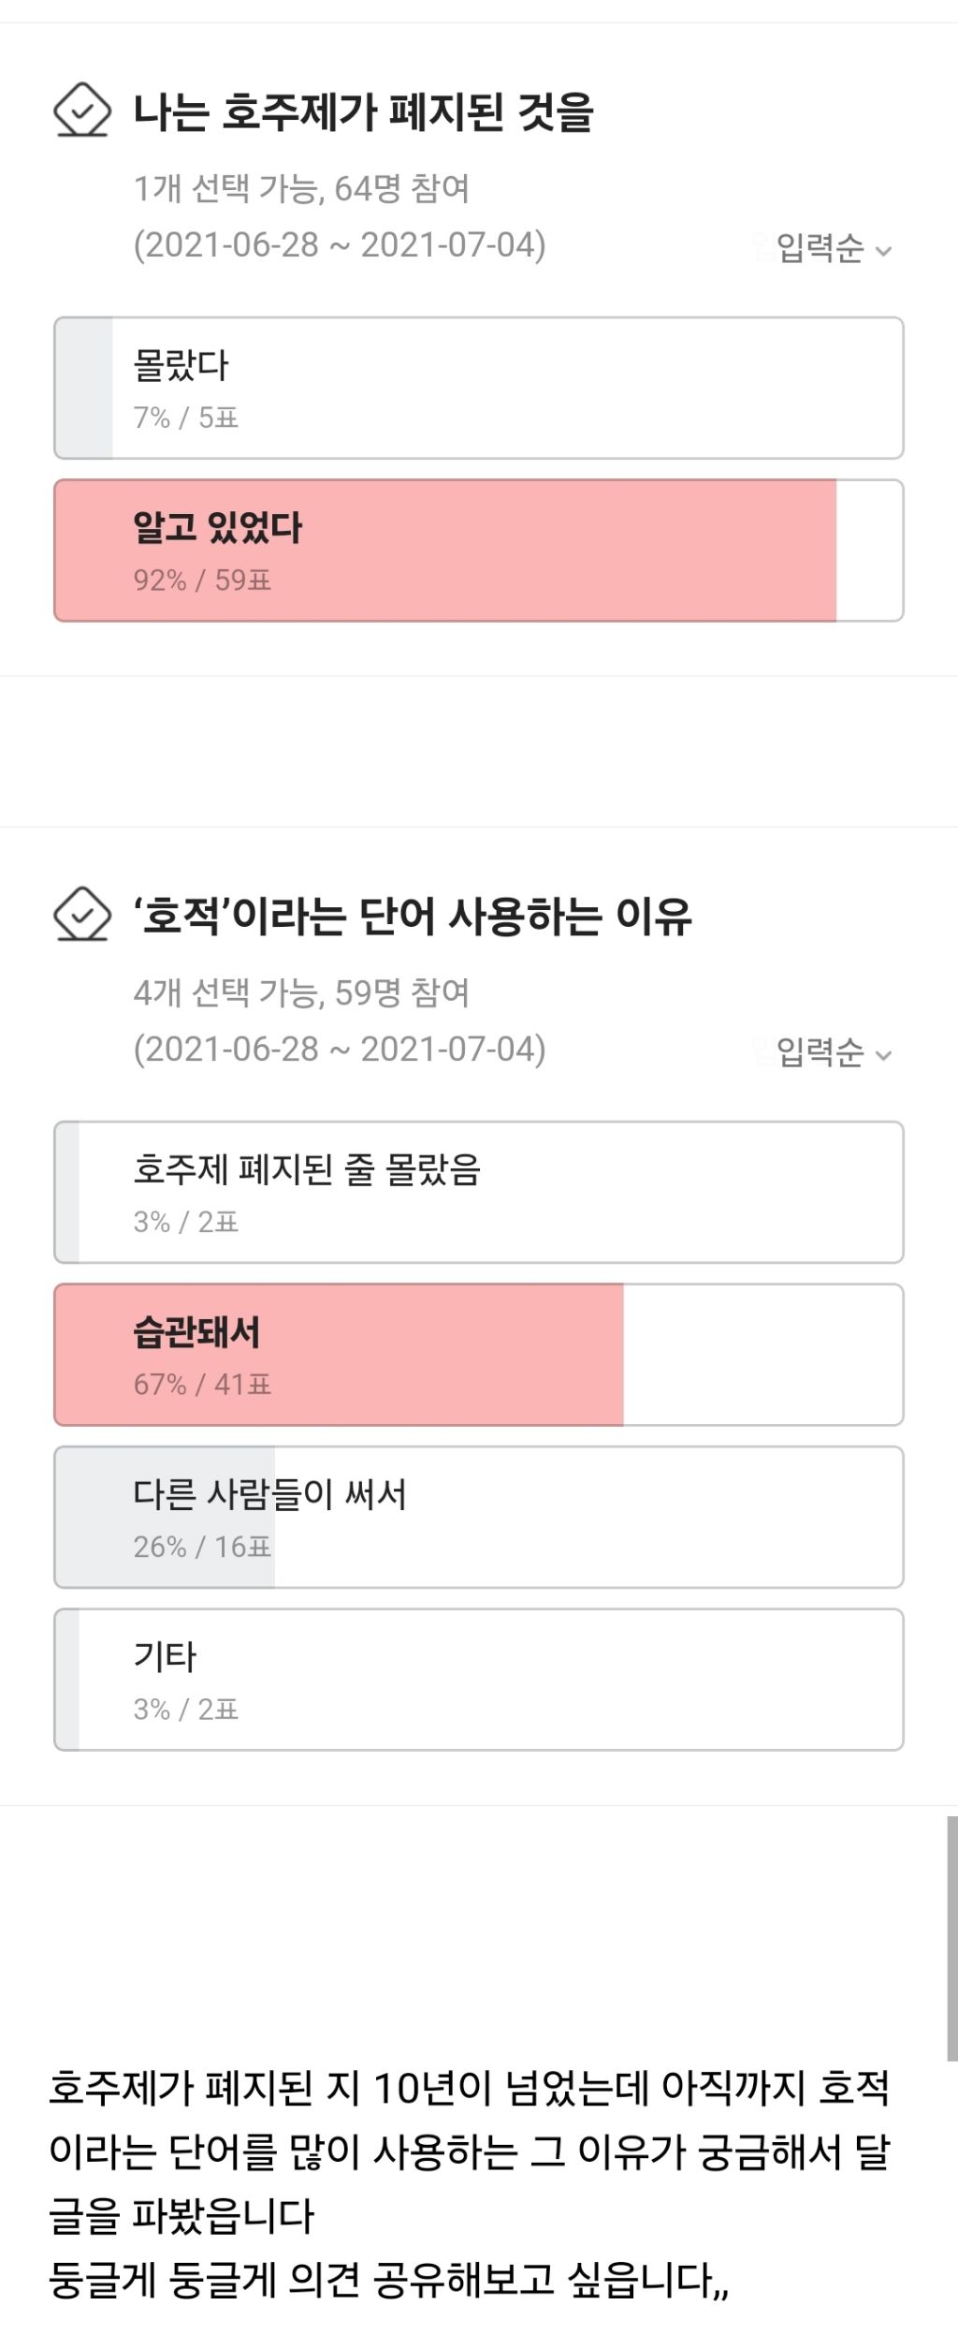Viewport: 958px width, 2349px height.
Task: Select the 몰랐다 poll option
Action: click(478, 388)
